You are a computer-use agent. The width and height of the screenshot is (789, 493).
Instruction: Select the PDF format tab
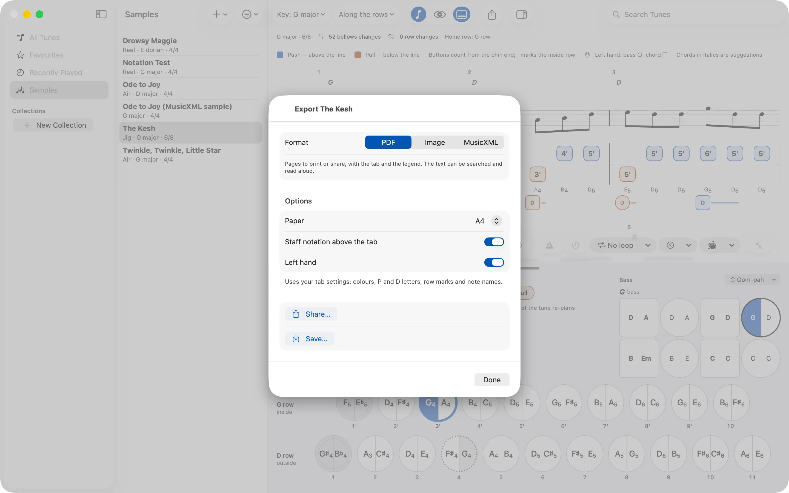tap(388, 142)
